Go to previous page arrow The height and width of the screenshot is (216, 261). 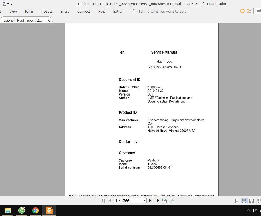pyautogui.click(x=110, y=201)
